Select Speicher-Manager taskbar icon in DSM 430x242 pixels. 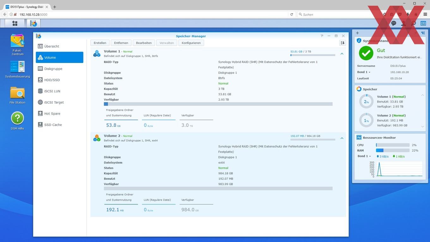[x=34, y=23]
